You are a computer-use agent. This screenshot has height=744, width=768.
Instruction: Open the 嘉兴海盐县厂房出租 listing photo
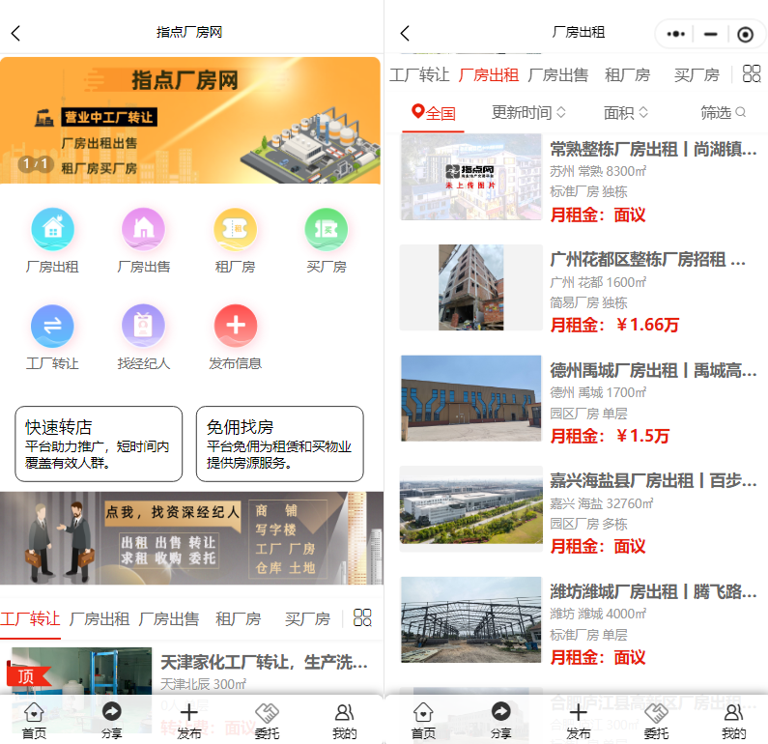click(470, 508)
